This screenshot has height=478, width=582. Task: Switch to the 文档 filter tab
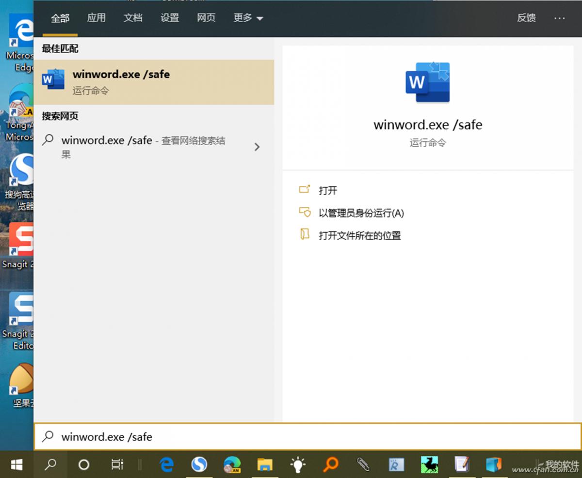point(133,18)
